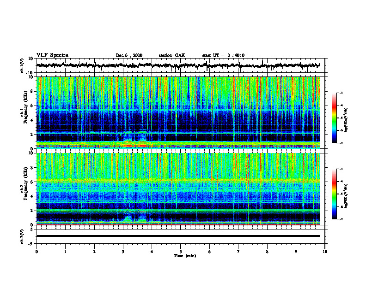Click the flat black ch.3 voltage line
Viewport: 366px width, 282px height.
point(178,236)
